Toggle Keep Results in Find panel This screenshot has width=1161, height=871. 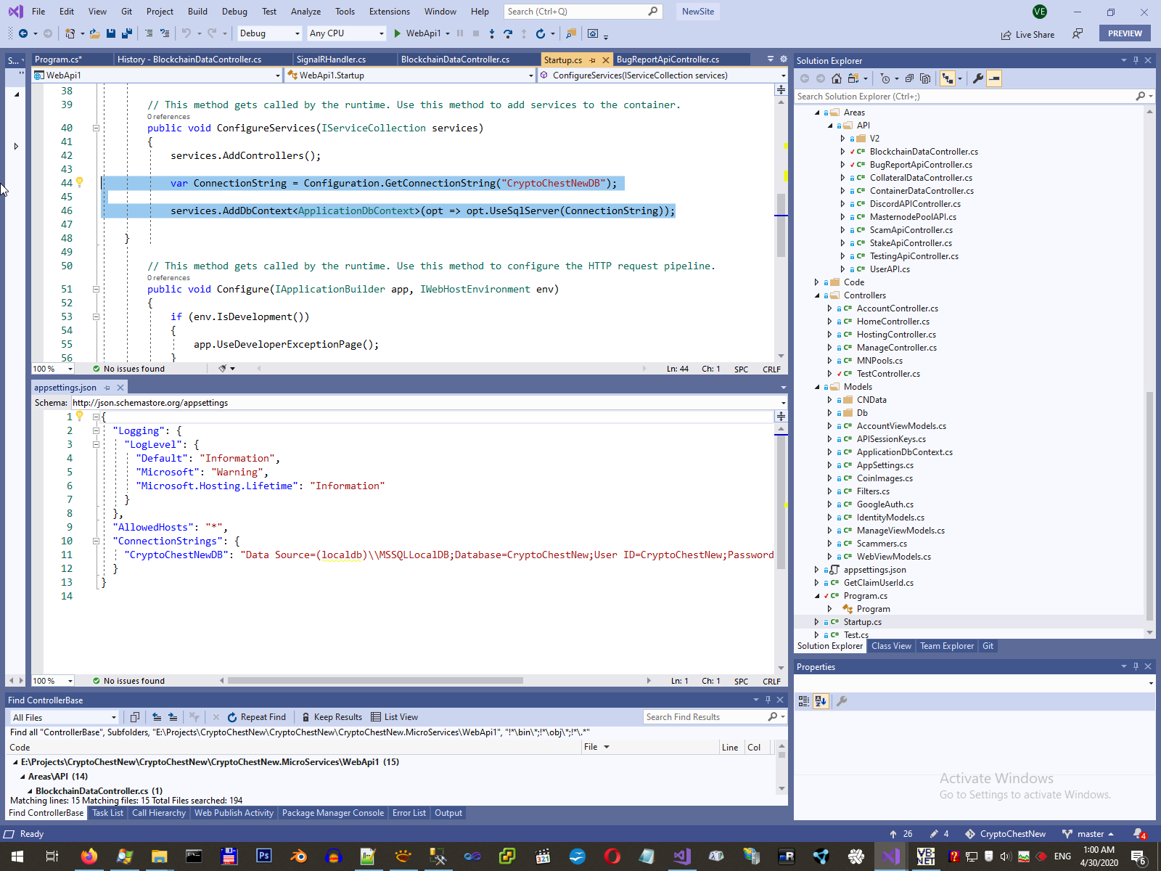click(x=332, y=717)
